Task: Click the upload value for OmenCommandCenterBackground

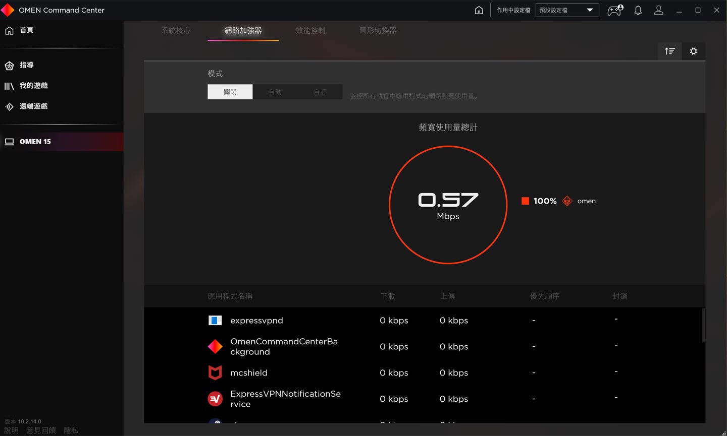Action: [x=454, y=347]
